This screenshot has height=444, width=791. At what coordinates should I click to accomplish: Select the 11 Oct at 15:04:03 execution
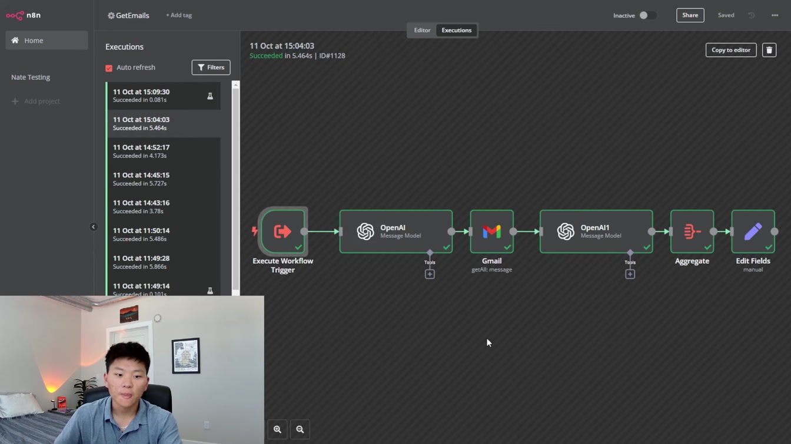[x=164, y=123]
